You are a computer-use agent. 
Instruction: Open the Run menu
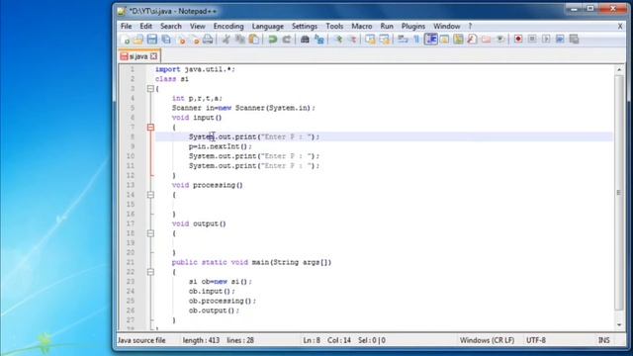tap(387, 27)
